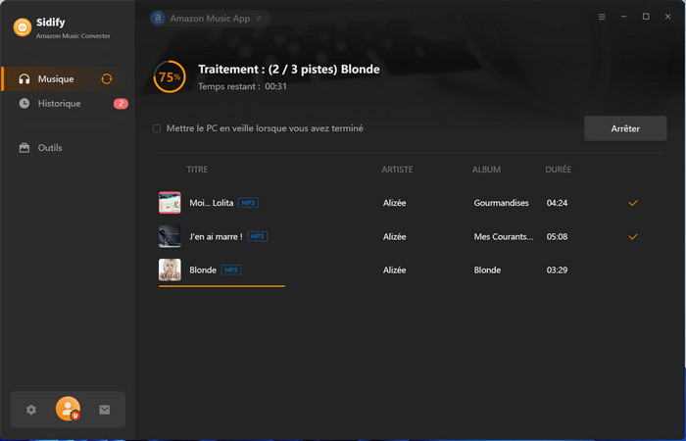The image size is (686, 441).
Task: Click the Amazon Music App source selector
Action: tap(210, 18)
